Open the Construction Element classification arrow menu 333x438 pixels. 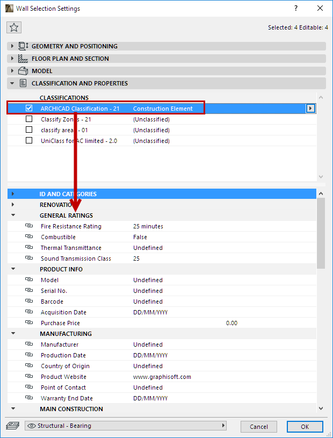pos(310,109)
